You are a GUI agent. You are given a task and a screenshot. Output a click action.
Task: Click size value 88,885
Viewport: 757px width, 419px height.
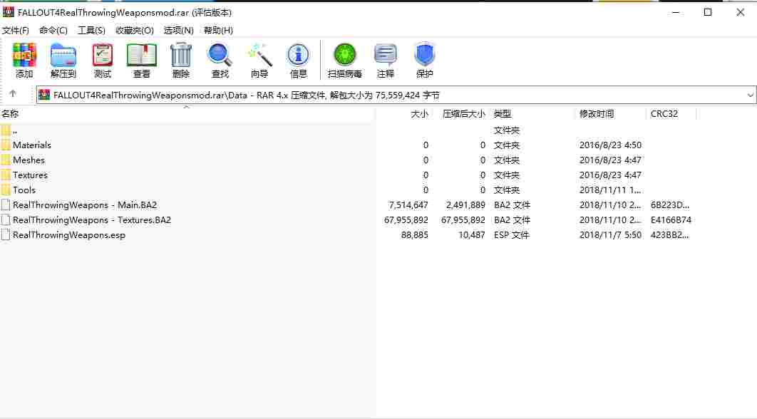coord(415,234)
